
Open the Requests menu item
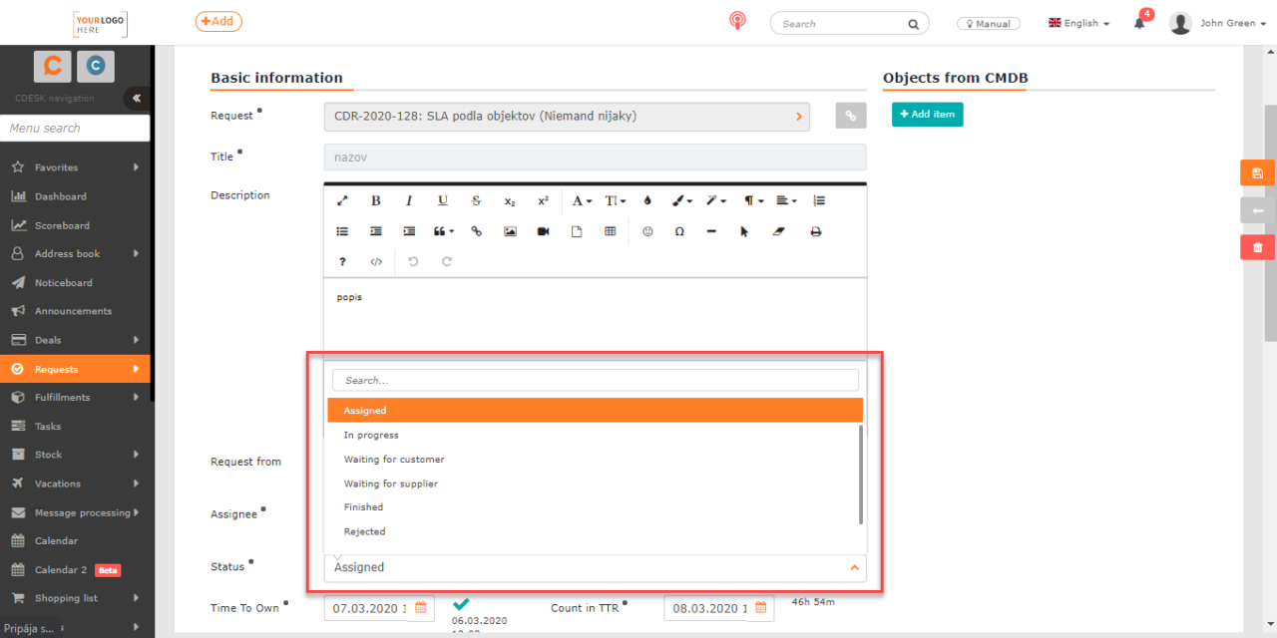(75, 369)
